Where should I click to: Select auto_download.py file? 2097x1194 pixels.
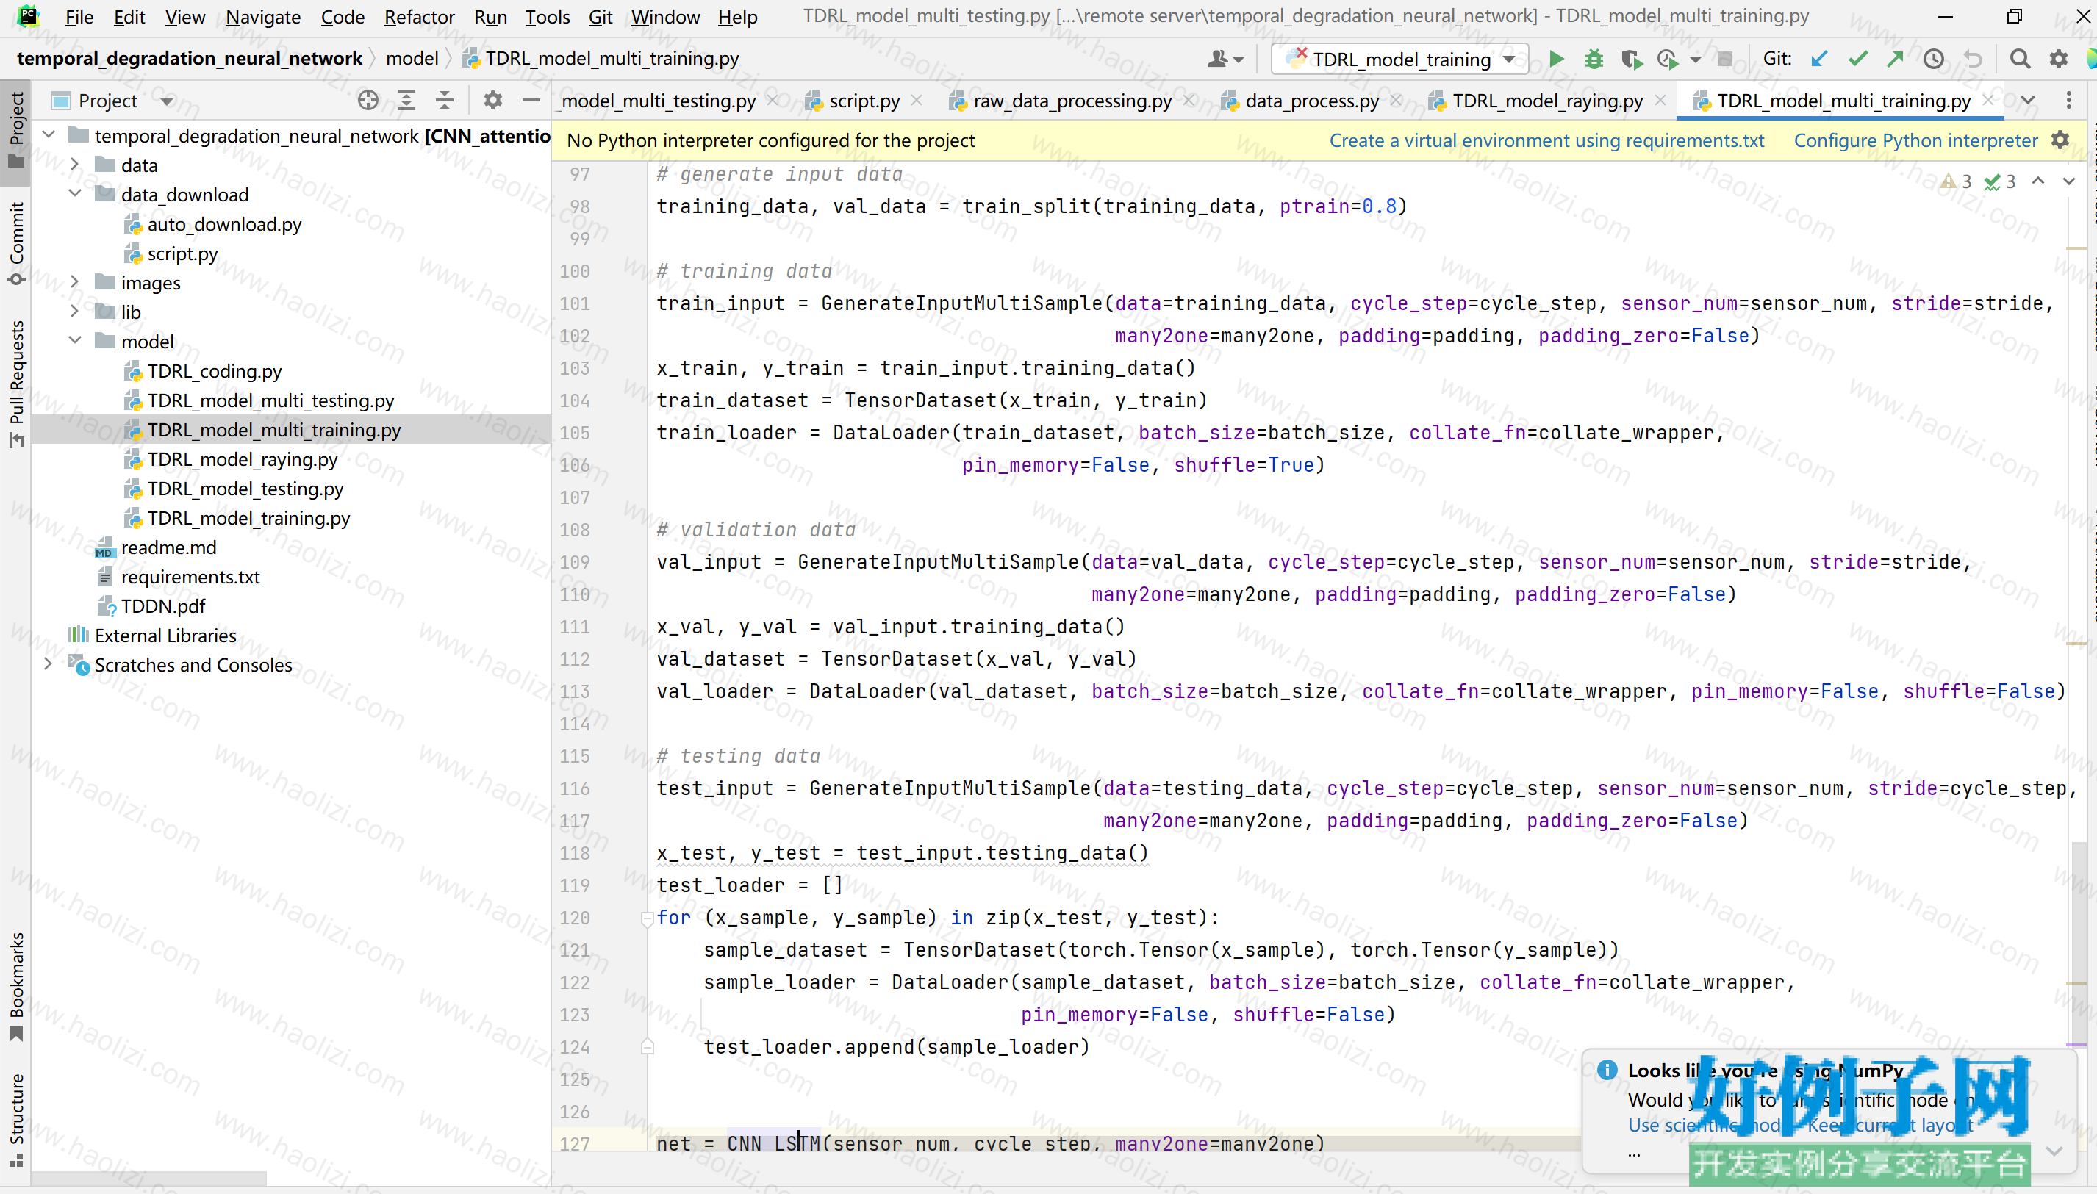point(224,224)
